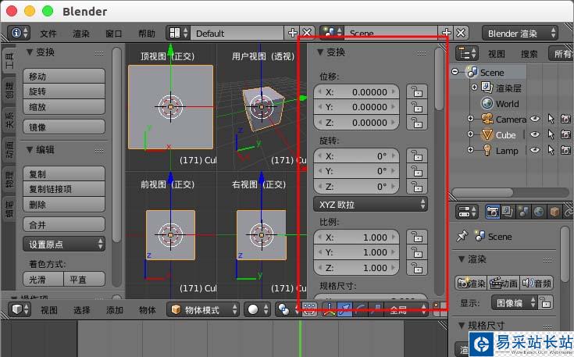Open the properties editor type selector icon
Image resolution: width=574 pixels, height=357 pixels.
(467, 212)
